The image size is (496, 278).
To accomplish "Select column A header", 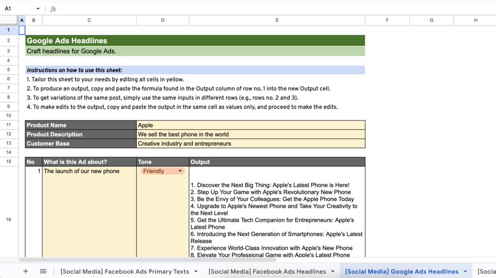I will [22, 20].
